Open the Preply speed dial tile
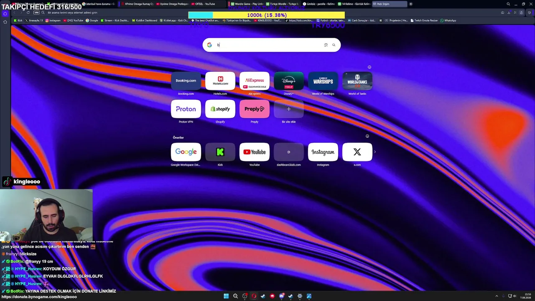Image resolution: width=535 pixels, height=301 pixels. click(255, 109)
